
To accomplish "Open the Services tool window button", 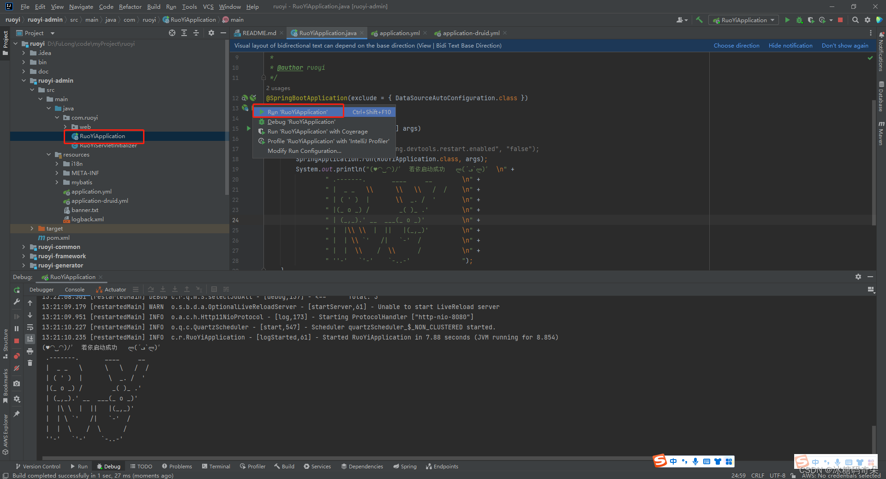I will click(317, 467).
